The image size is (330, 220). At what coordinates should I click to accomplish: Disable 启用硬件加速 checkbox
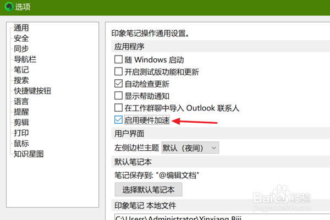(118, 120)
